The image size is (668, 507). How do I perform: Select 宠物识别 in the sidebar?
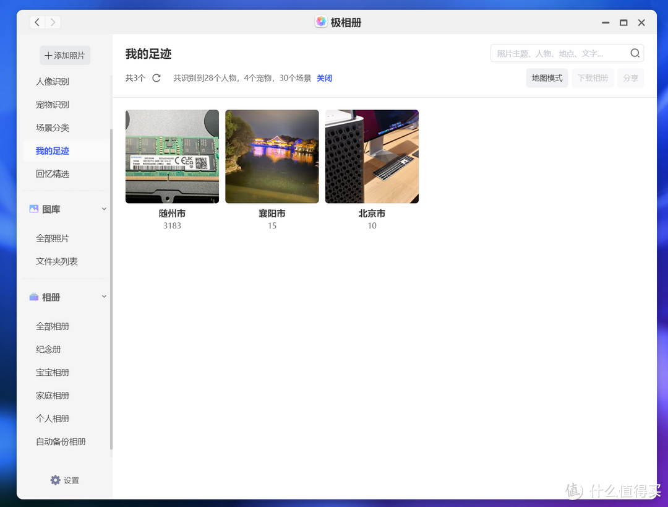[x=53, y=105]
